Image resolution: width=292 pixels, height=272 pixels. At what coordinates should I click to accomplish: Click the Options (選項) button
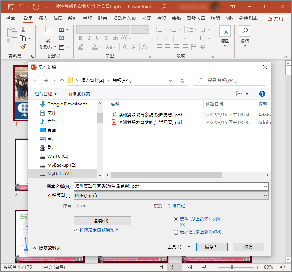[103, 221]
